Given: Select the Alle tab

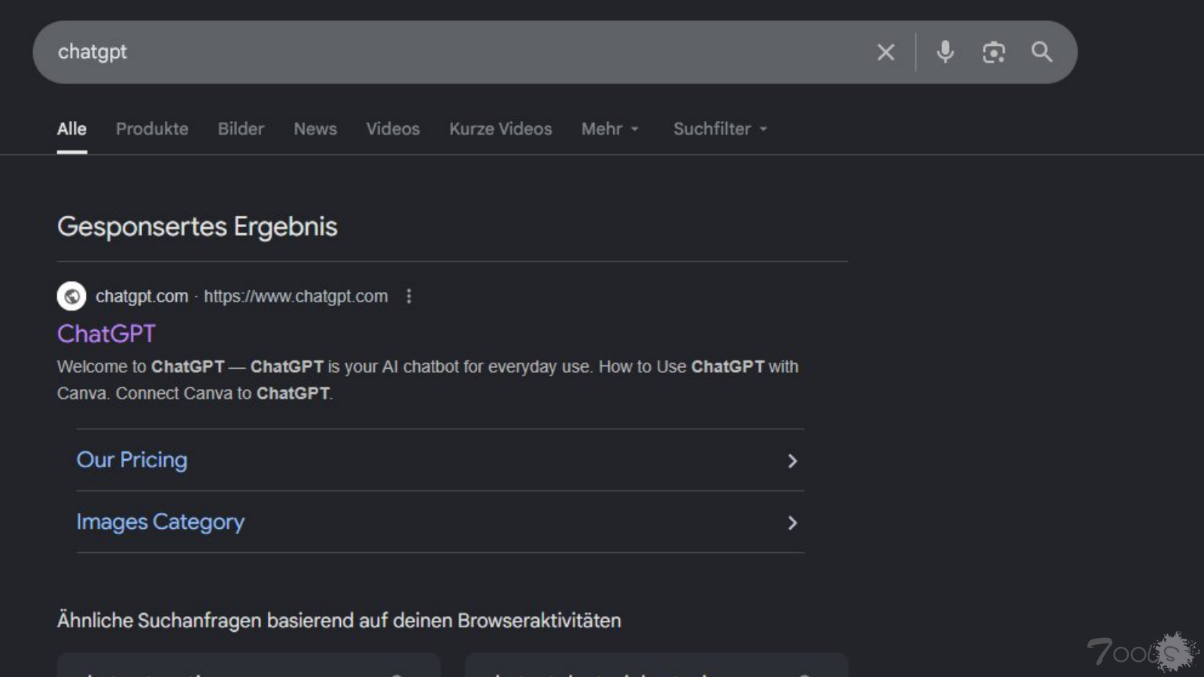Looking at the screenshot, I should click(71, 129).
